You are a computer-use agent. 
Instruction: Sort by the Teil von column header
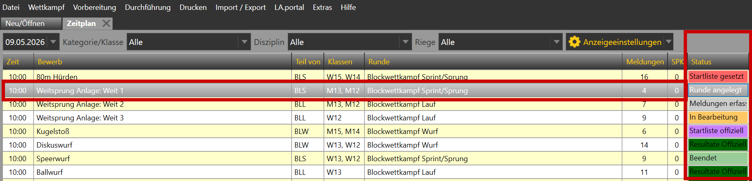[x=308, y=62]
